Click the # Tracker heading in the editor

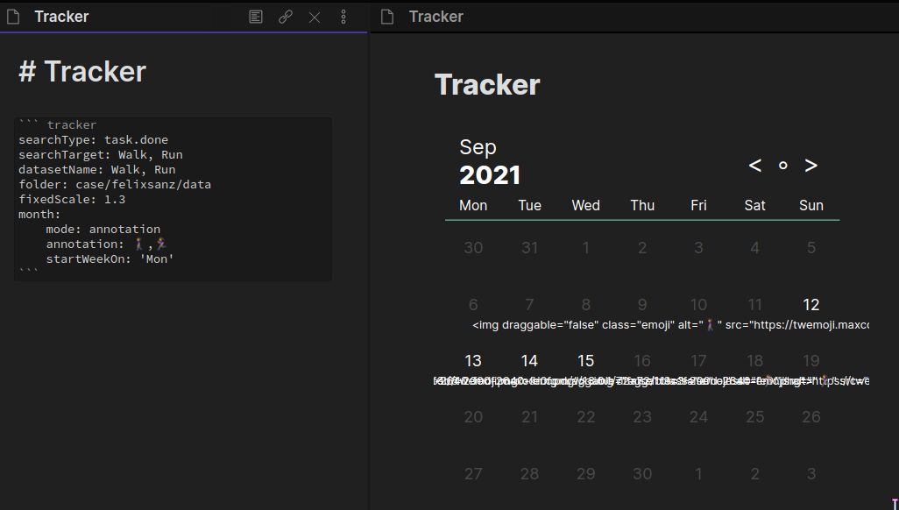[x=81, y=72]
